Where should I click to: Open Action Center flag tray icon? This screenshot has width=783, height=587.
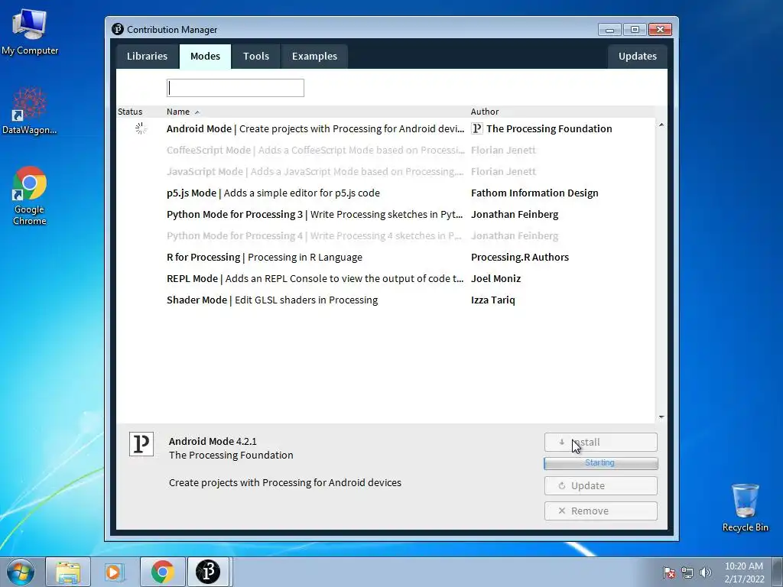(x=668, y=572)
